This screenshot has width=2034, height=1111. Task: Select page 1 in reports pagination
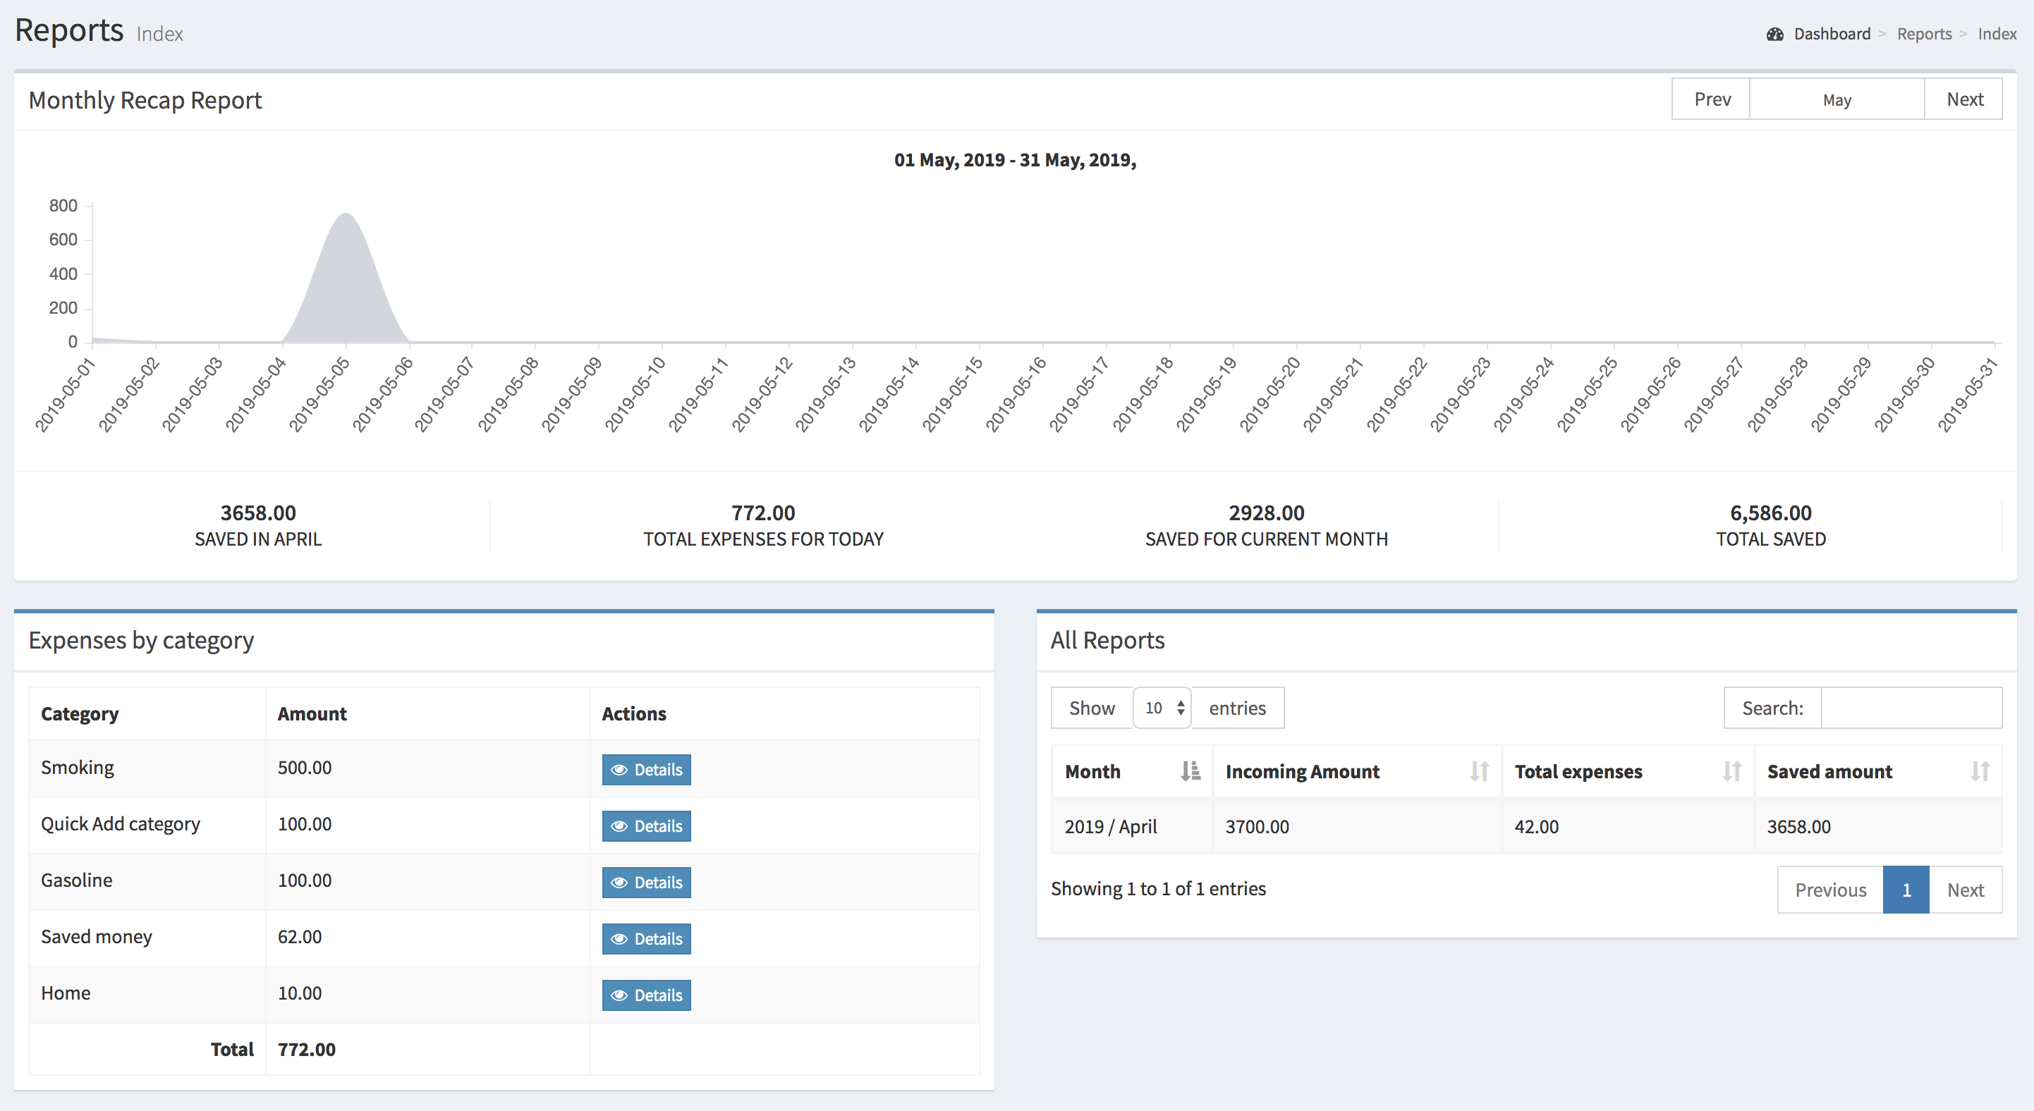(x=1906, y=890)
